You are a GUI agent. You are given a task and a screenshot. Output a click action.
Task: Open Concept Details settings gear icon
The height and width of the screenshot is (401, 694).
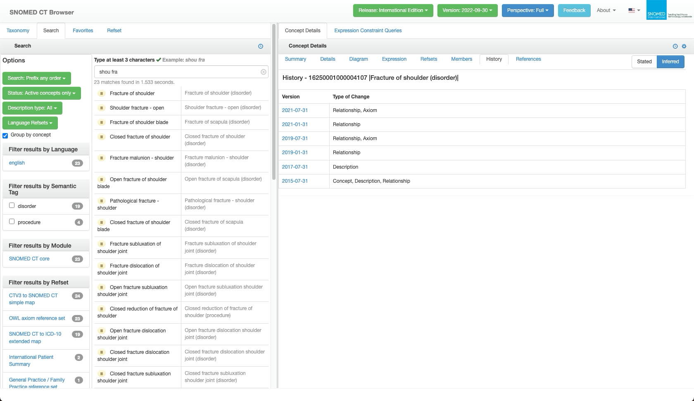[684, 46]
